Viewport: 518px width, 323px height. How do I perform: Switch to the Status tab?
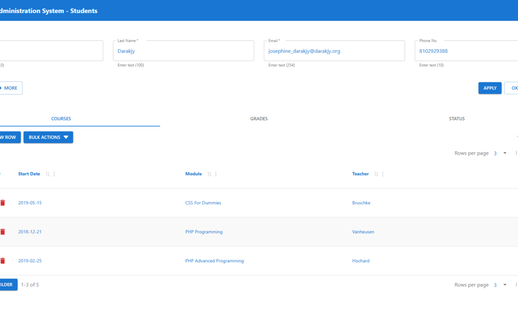[x=457, y=119]
